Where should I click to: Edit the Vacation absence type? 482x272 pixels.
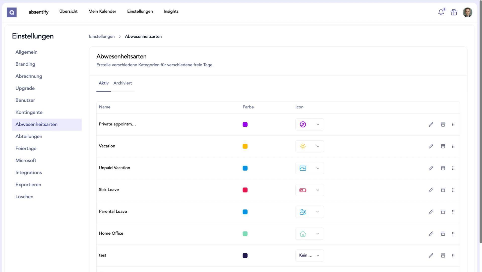click(431, 146)
